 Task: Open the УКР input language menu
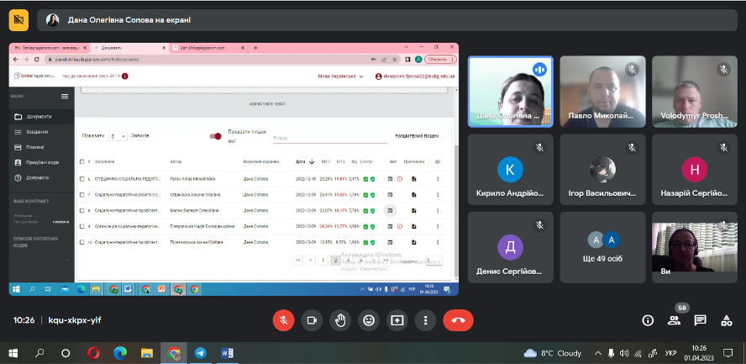(670, 353)
